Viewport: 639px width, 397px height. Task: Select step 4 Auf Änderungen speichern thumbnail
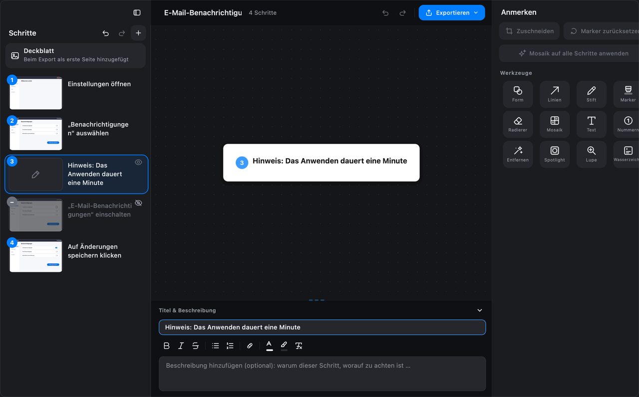(x=35, y=255)
